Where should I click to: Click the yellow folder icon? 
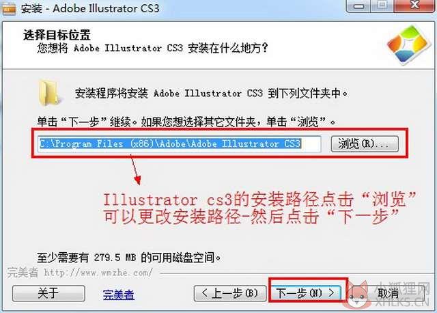point(50,93)
